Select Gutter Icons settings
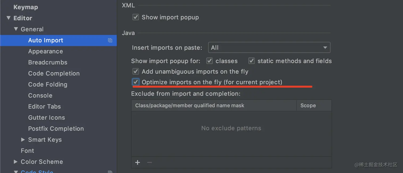 (x=47, y=117)
